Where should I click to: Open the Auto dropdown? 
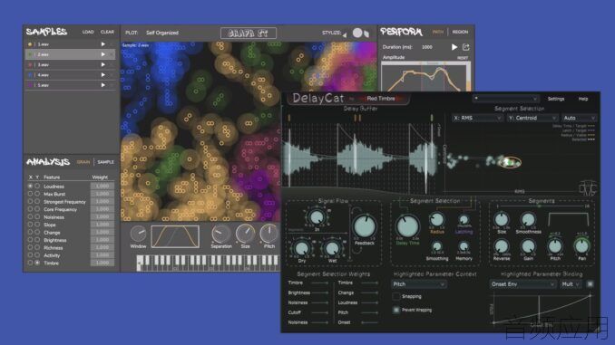click(x=580, y=118)
